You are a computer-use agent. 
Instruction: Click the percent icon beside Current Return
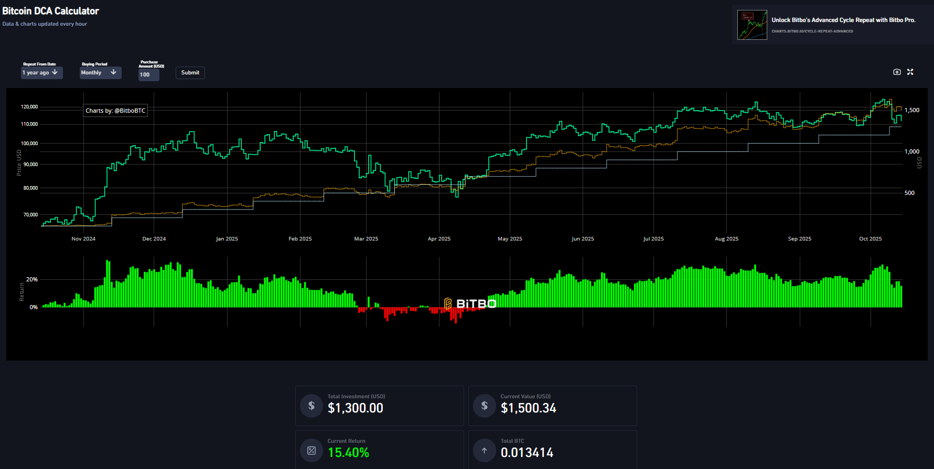tap(312, 451)
